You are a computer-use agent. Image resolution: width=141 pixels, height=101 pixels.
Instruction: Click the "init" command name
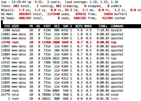point(114,98)
